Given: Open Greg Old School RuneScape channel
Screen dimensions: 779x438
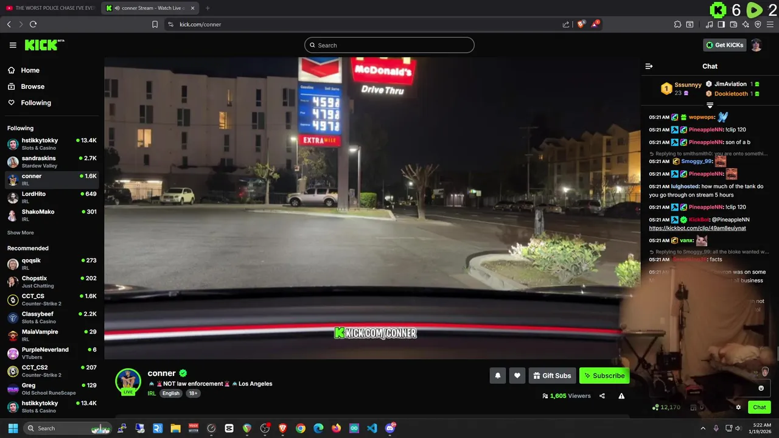Looking at the screenshot, I should click(x=52, y=389).
